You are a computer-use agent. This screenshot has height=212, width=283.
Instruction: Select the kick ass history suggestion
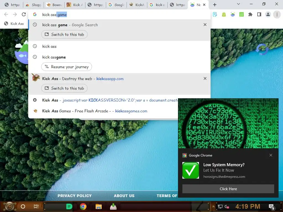119,46
